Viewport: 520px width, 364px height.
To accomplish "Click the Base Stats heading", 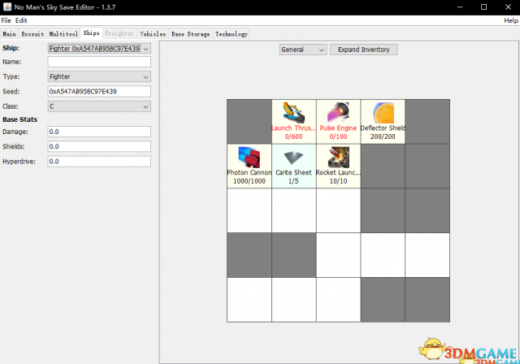I will click(x=19, y=119).
